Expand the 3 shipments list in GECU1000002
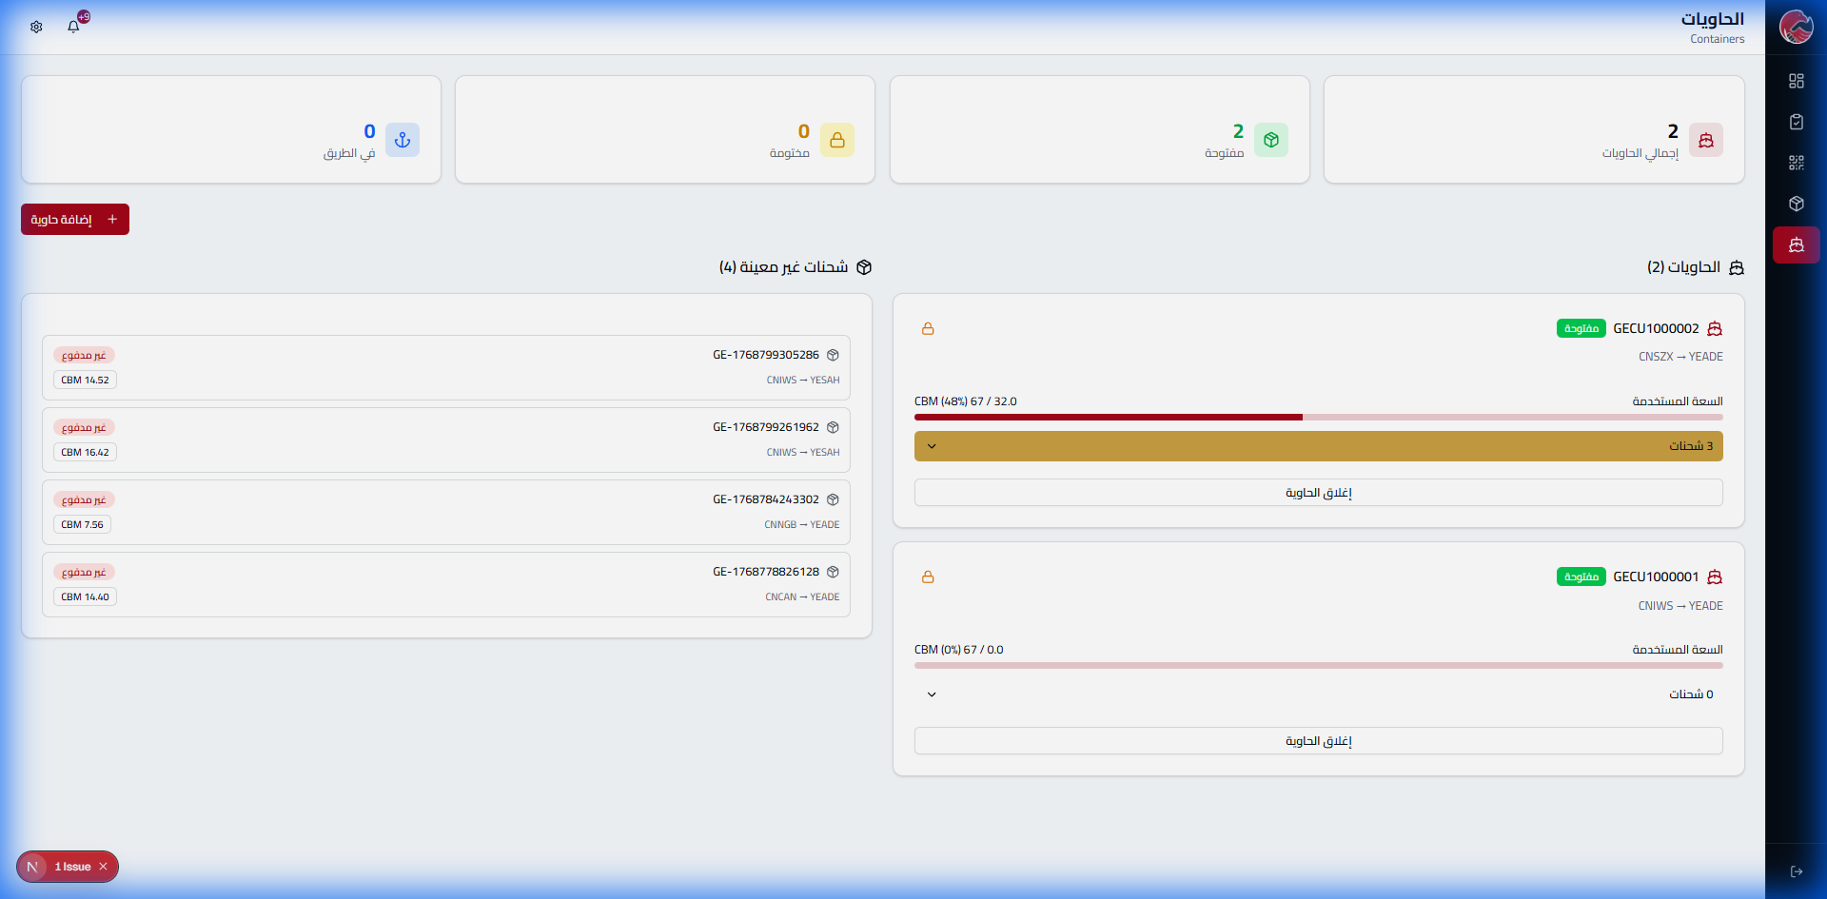 pos(1318,446)
